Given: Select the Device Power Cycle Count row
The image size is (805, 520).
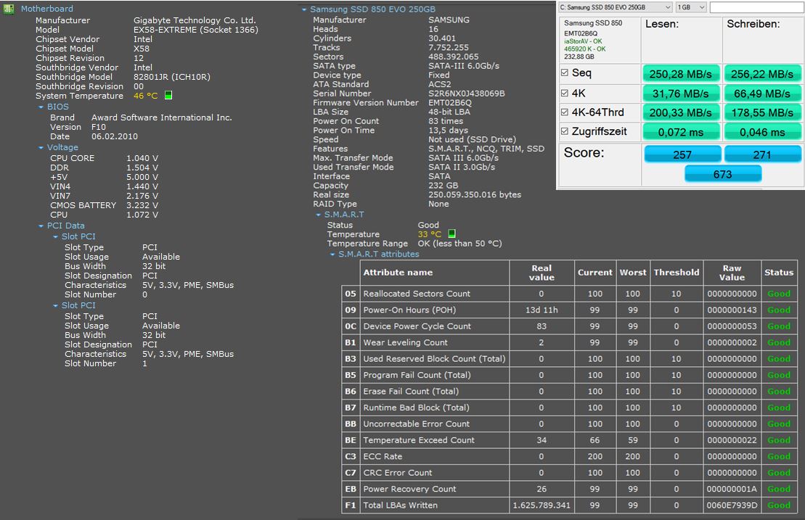Looking at the screenshot, I should coord(569,326).
